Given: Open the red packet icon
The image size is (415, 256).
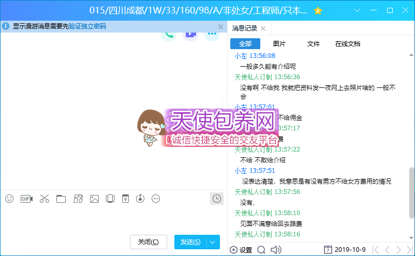Looking at the screenshot, I should [125, 199].
